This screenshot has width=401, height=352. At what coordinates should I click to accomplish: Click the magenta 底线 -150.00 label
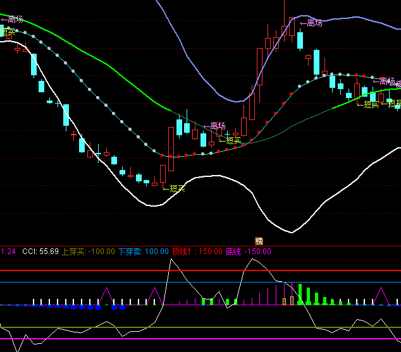point(248,252)
